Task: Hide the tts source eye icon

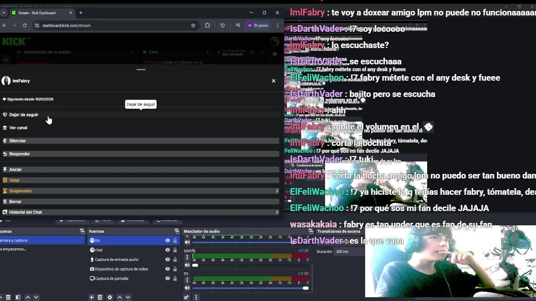Action: tap(167, 240)
